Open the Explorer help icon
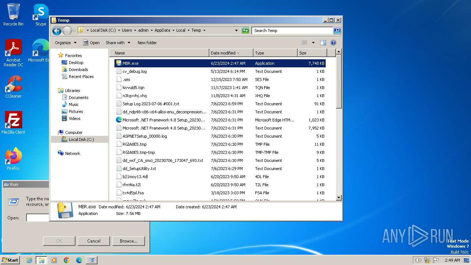 tap(333, 43)
